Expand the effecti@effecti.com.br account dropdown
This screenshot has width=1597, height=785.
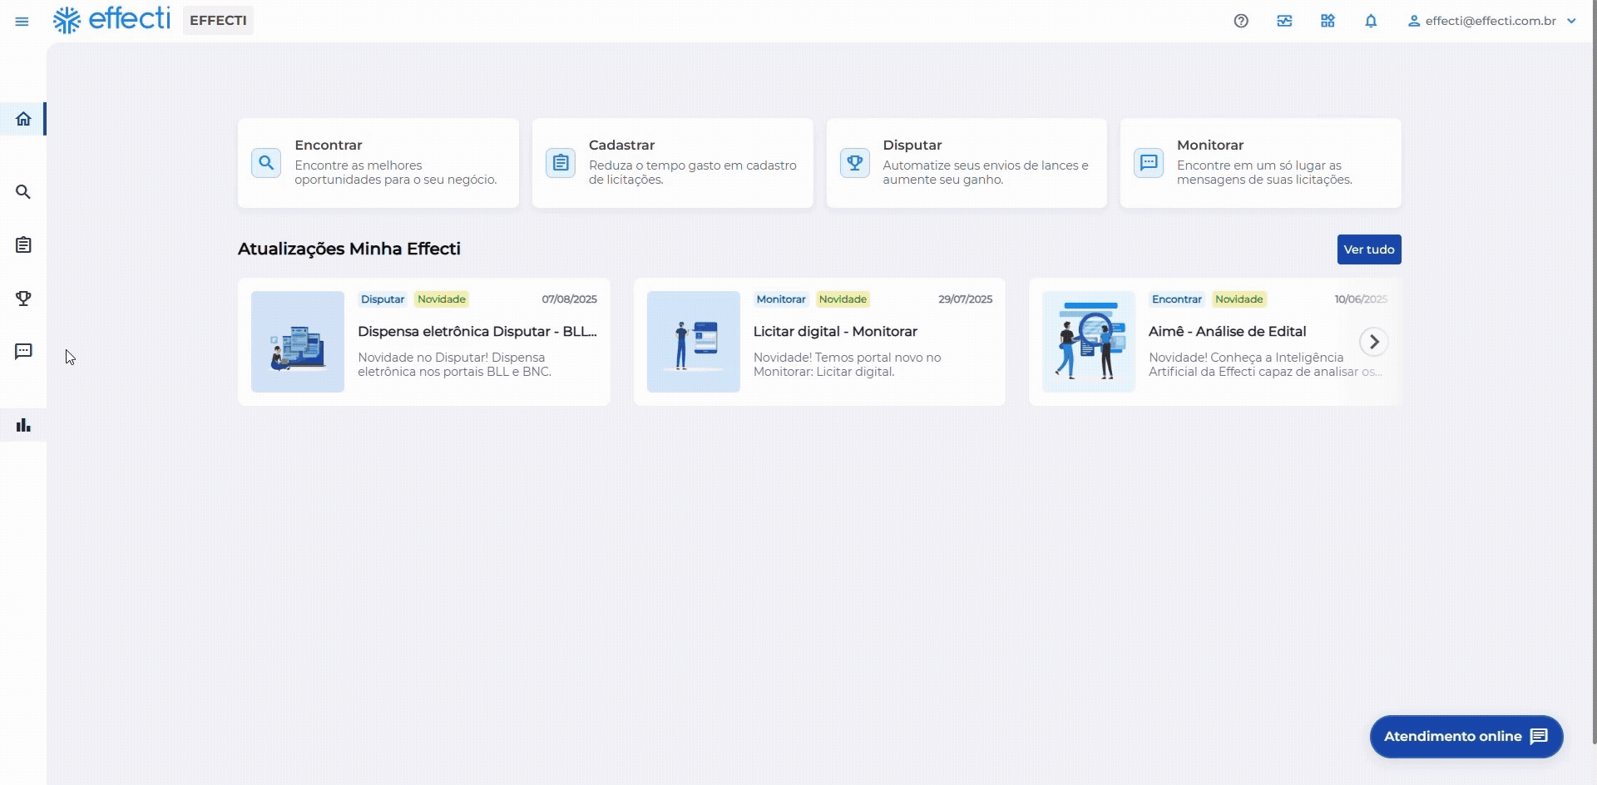click(x=1491, y=22)
